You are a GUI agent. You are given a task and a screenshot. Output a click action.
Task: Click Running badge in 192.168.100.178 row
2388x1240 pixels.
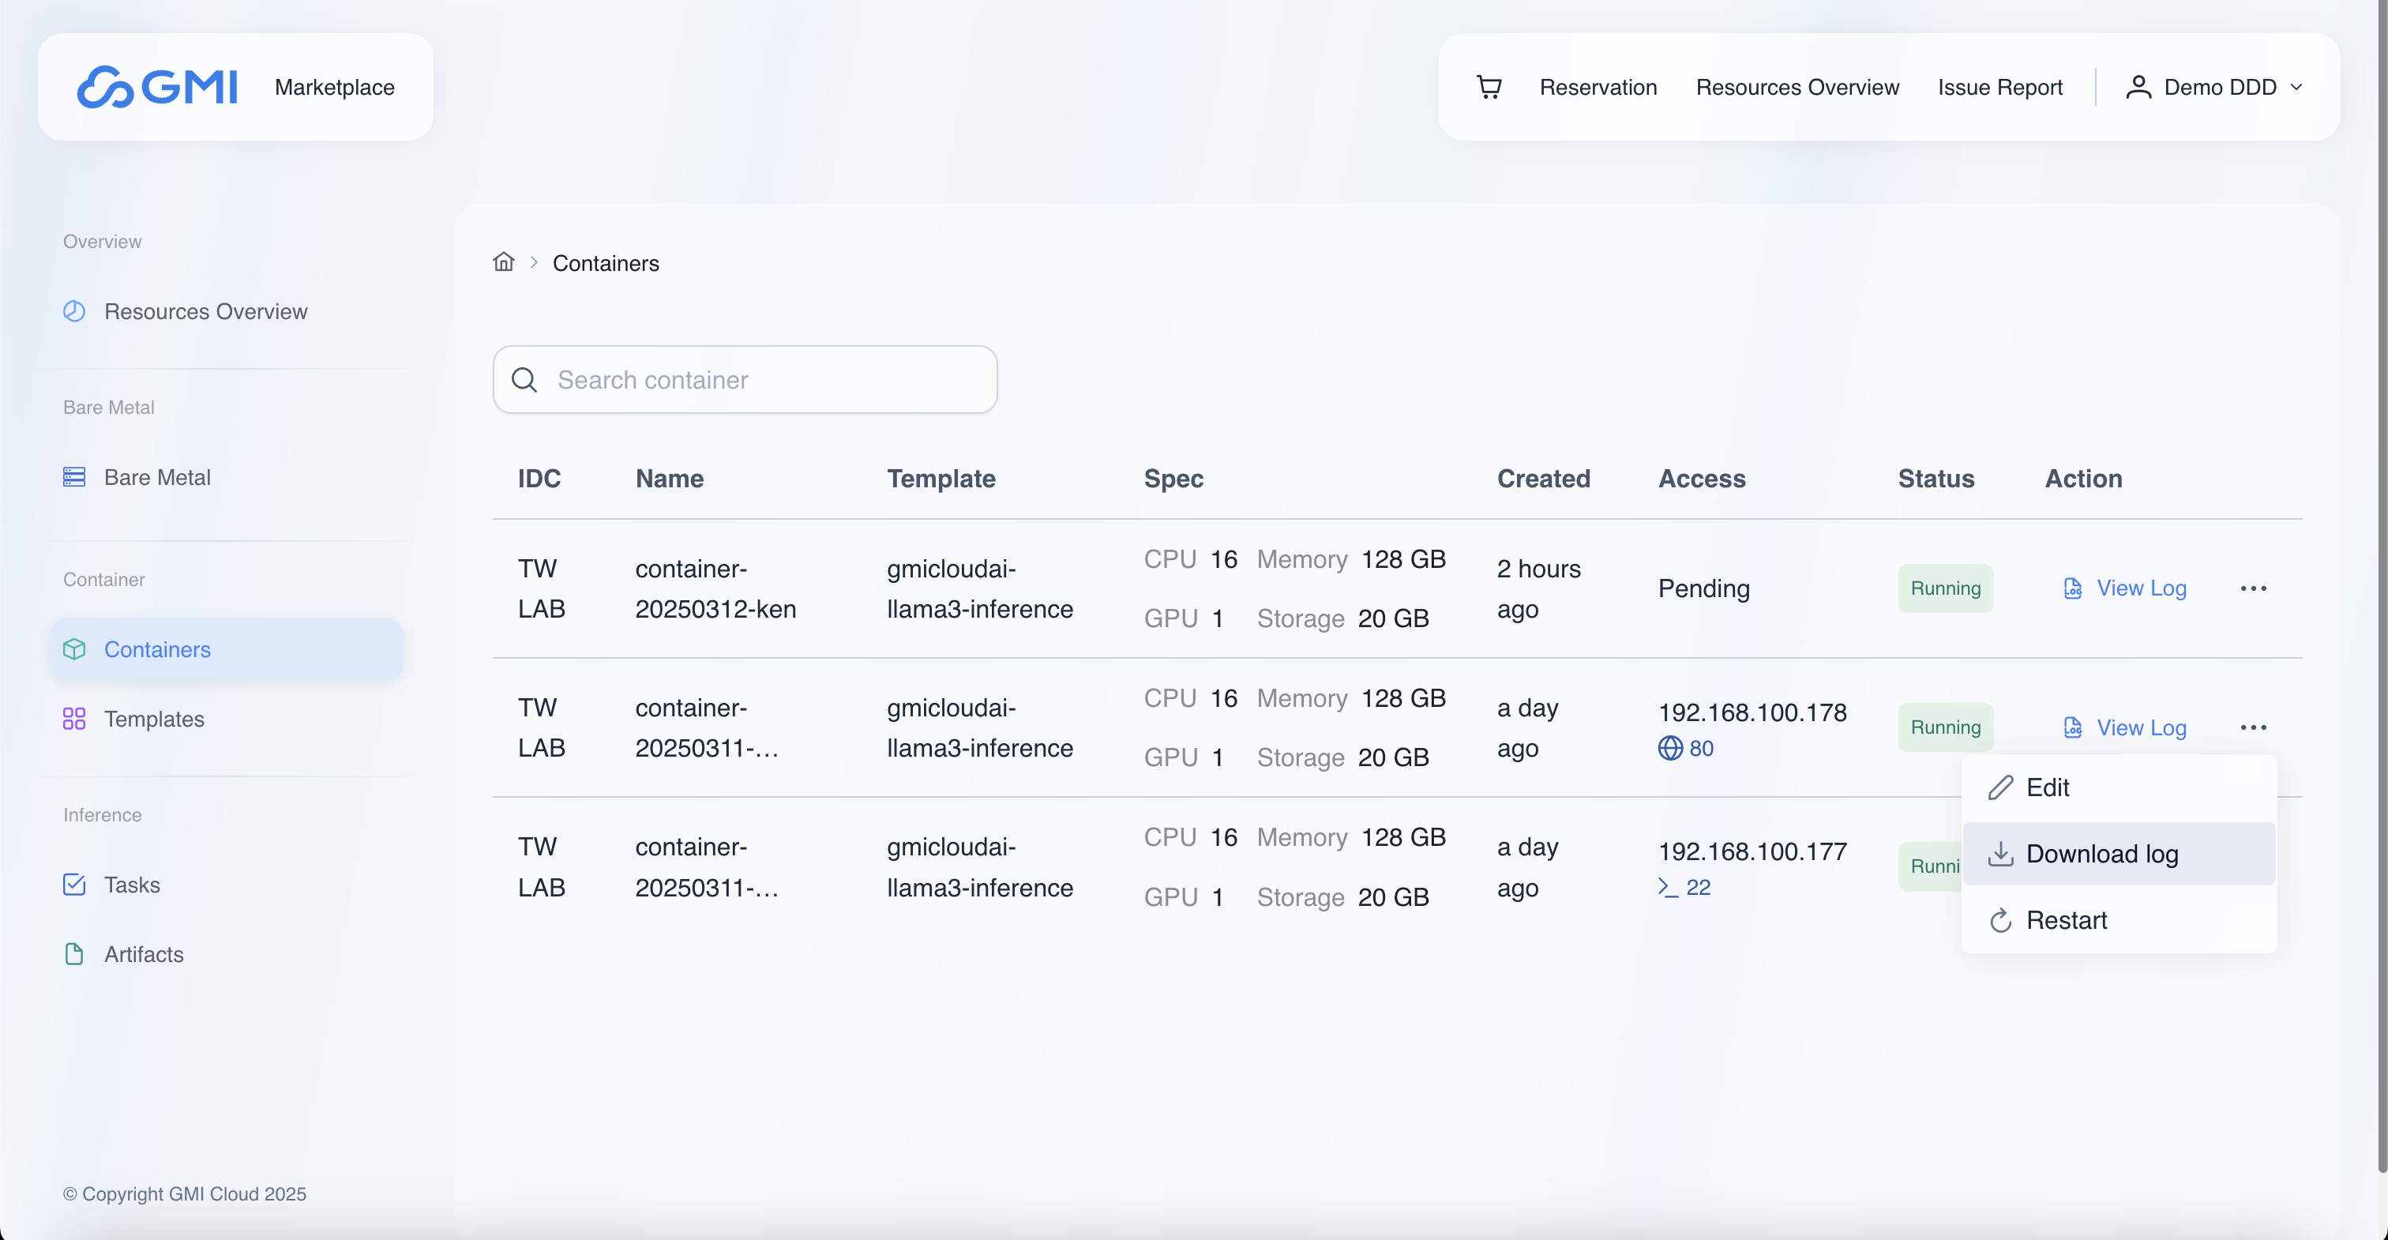tap(1946, 727)
